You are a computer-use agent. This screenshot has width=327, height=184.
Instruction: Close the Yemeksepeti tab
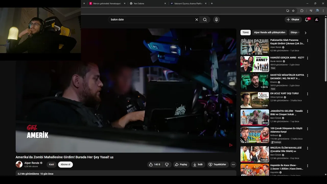(x=125, y=4)
